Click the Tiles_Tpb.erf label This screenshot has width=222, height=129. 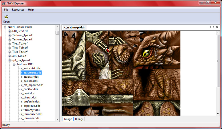[x=20, y=48]
